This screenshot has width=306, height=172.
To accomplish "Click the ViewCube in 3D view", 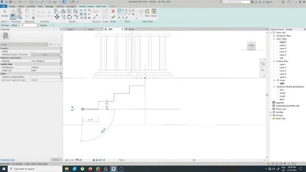I will (251, 45).
